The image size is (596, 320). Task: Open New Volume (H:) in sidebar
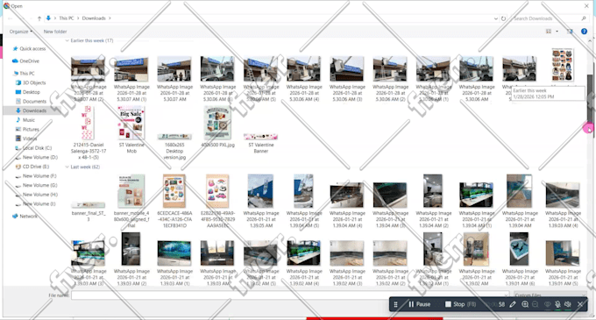point(37,195)
